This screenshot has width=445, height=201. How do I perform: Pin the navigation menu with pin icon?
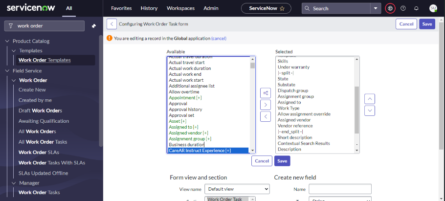[94, 26]
